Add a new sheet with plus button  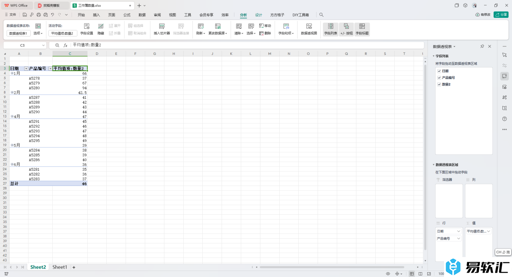74,267
